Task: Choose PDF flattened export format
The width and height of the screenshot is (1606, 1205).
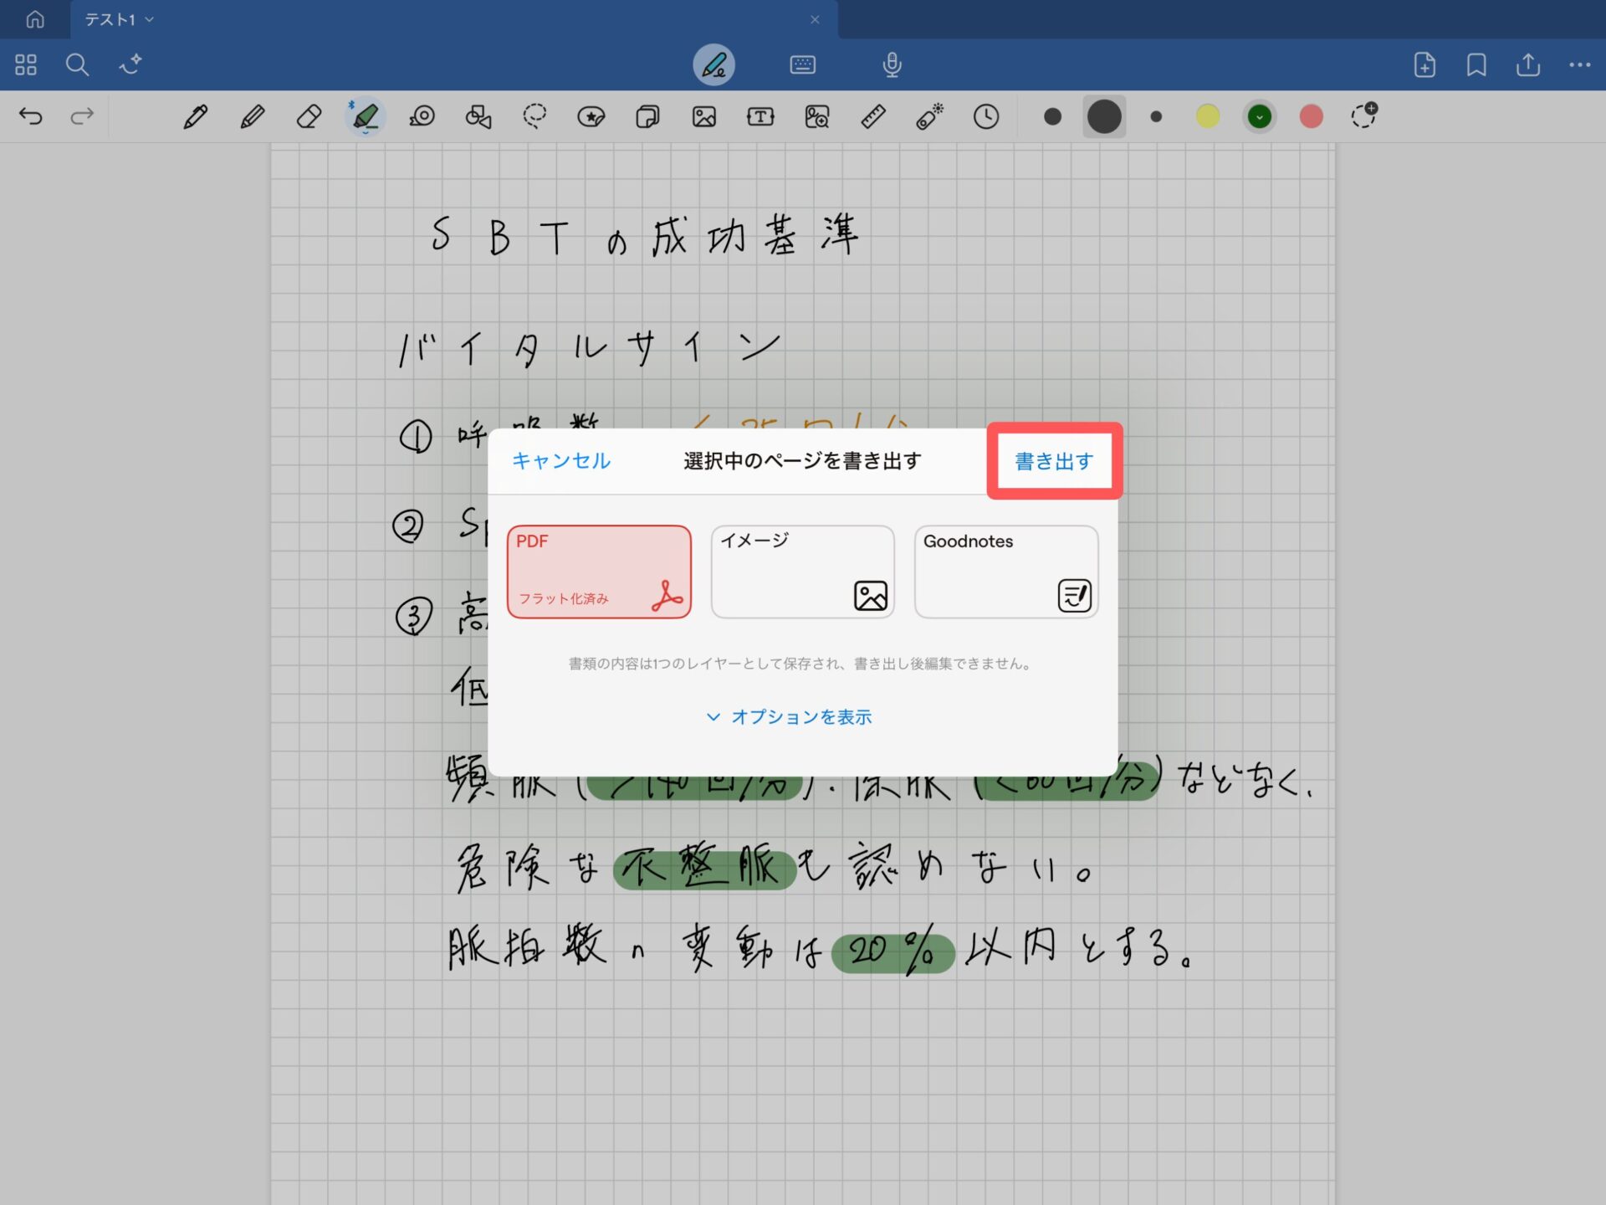Action: coord(599,572)
